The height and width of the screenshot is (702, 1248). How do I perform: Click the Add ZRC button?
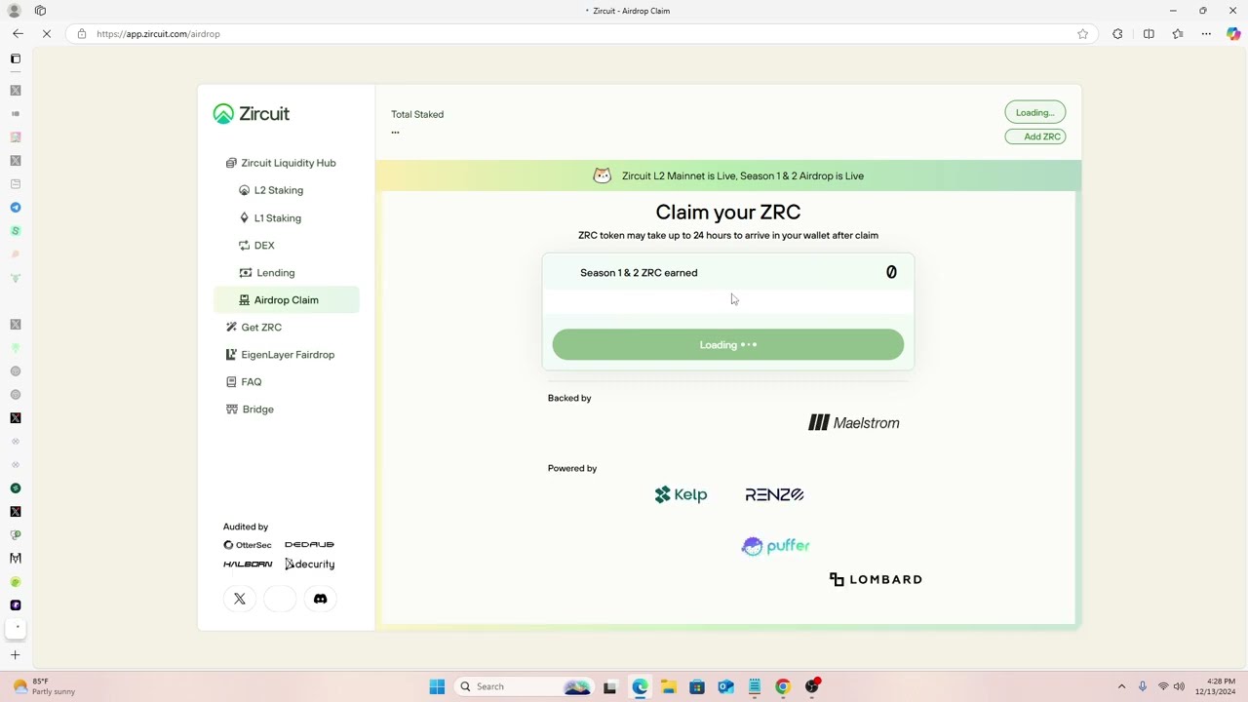pyautogui.click(x=1035, y=136)
